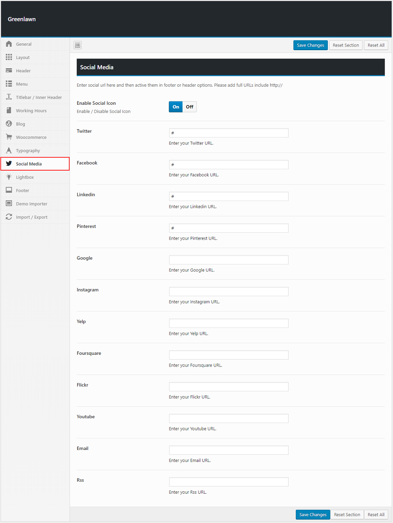The width and height of the screenshot is (393, 523).
Task: Focus the Instagram URL text box
Action: [x=229, y=291]
